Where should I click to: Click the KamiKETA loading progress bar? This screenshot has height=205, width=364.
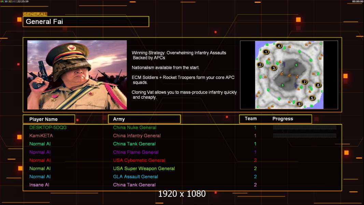305,135
